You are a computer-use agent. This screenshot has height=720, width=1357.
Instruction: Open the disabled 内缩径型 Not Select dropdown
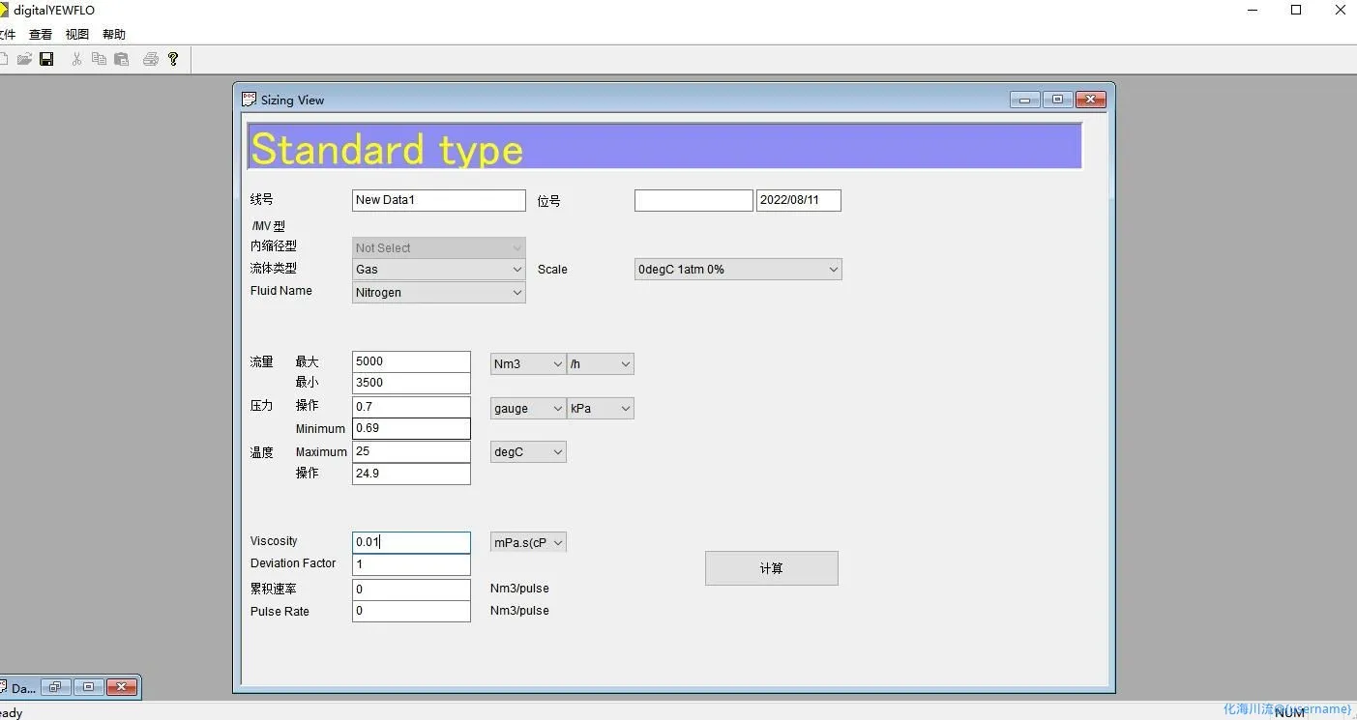click(439, 247)
